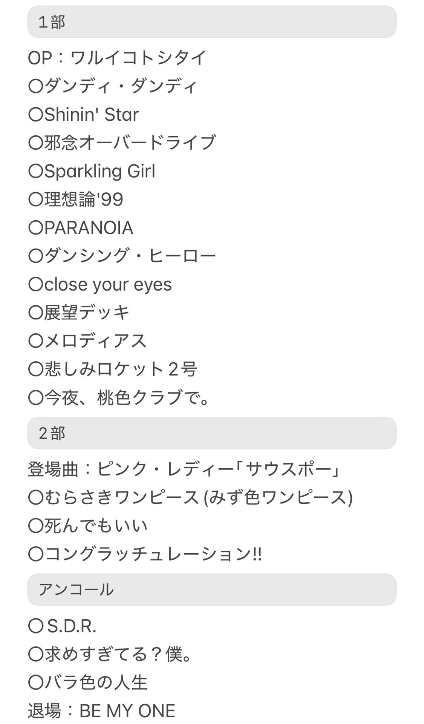Mark the close your eyes circle
This screenshot has height=724, width=424.
(36, 284)
